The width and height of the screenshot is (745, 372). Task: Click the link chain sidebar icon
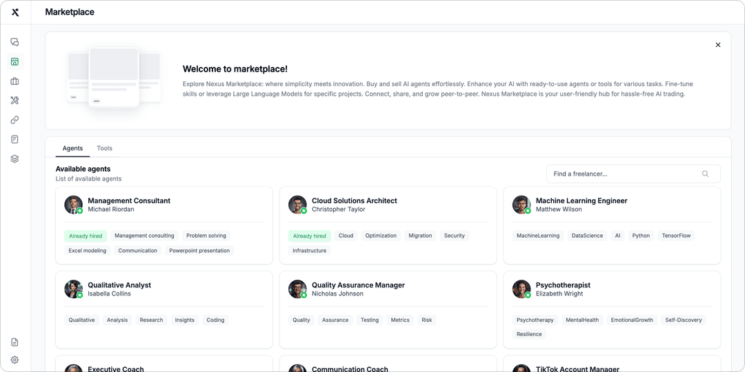pos(14,120)
